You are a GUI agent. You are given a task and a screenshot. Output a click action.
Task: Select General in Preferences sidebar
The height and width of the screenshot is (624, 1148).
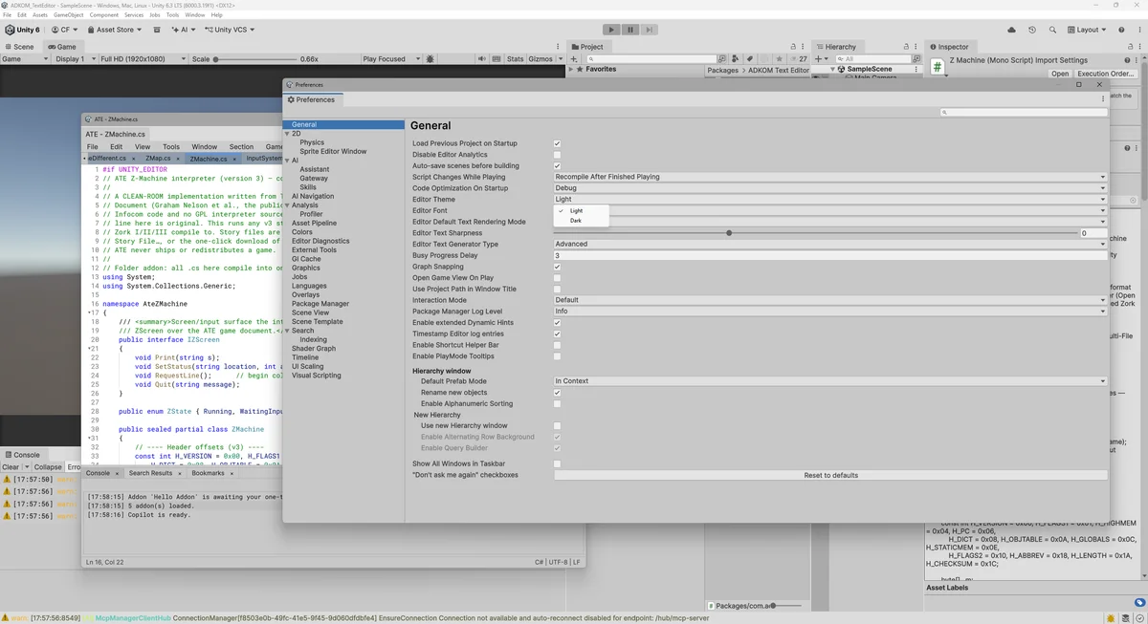point(344,124)
